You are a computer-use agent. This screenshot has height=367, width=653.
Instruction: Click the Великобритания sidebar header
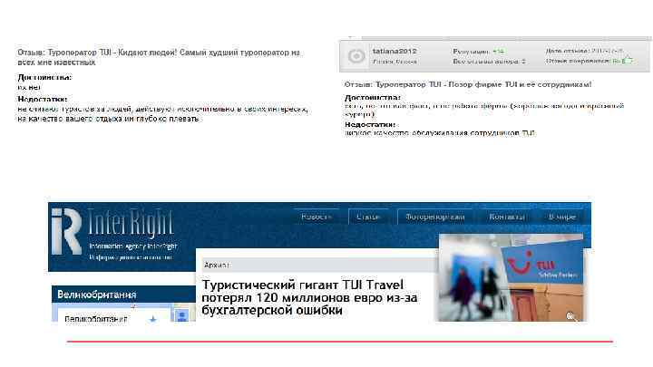pos(123,295)
